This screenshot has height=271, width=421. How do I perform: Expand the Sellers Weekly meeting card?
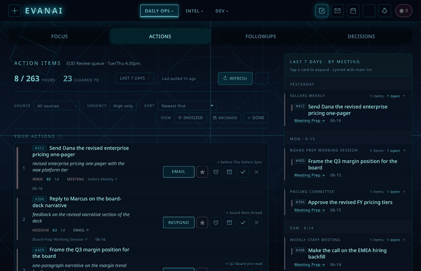click(x=348, y=96)
